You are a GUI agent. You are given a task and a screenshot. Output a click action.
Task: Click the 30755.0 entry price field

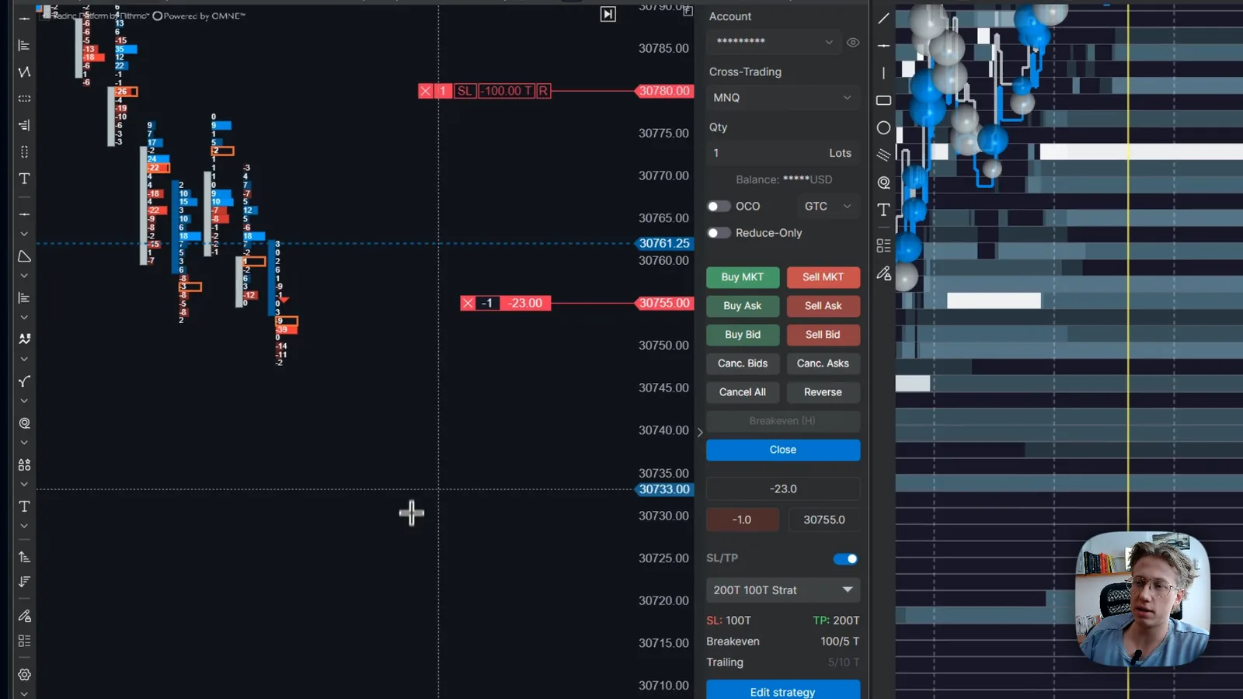click(x=824, y=520)
